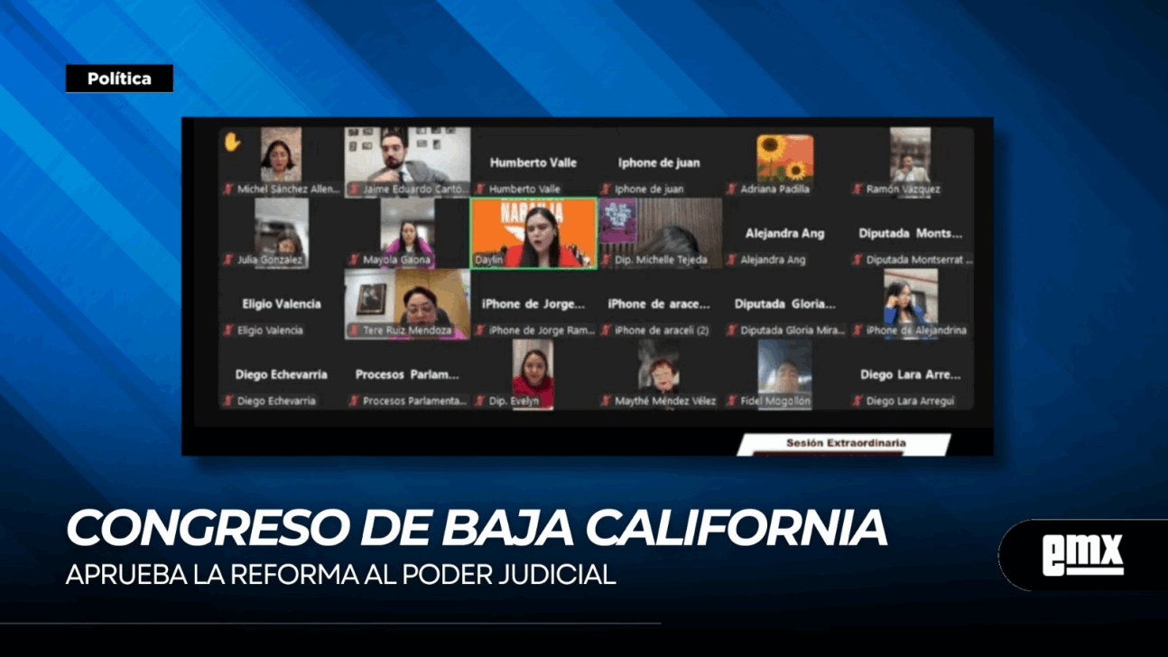Select Michel Sánchez Allen's video feed
This screenshot has height=657, width=1168.
[281, 154]
